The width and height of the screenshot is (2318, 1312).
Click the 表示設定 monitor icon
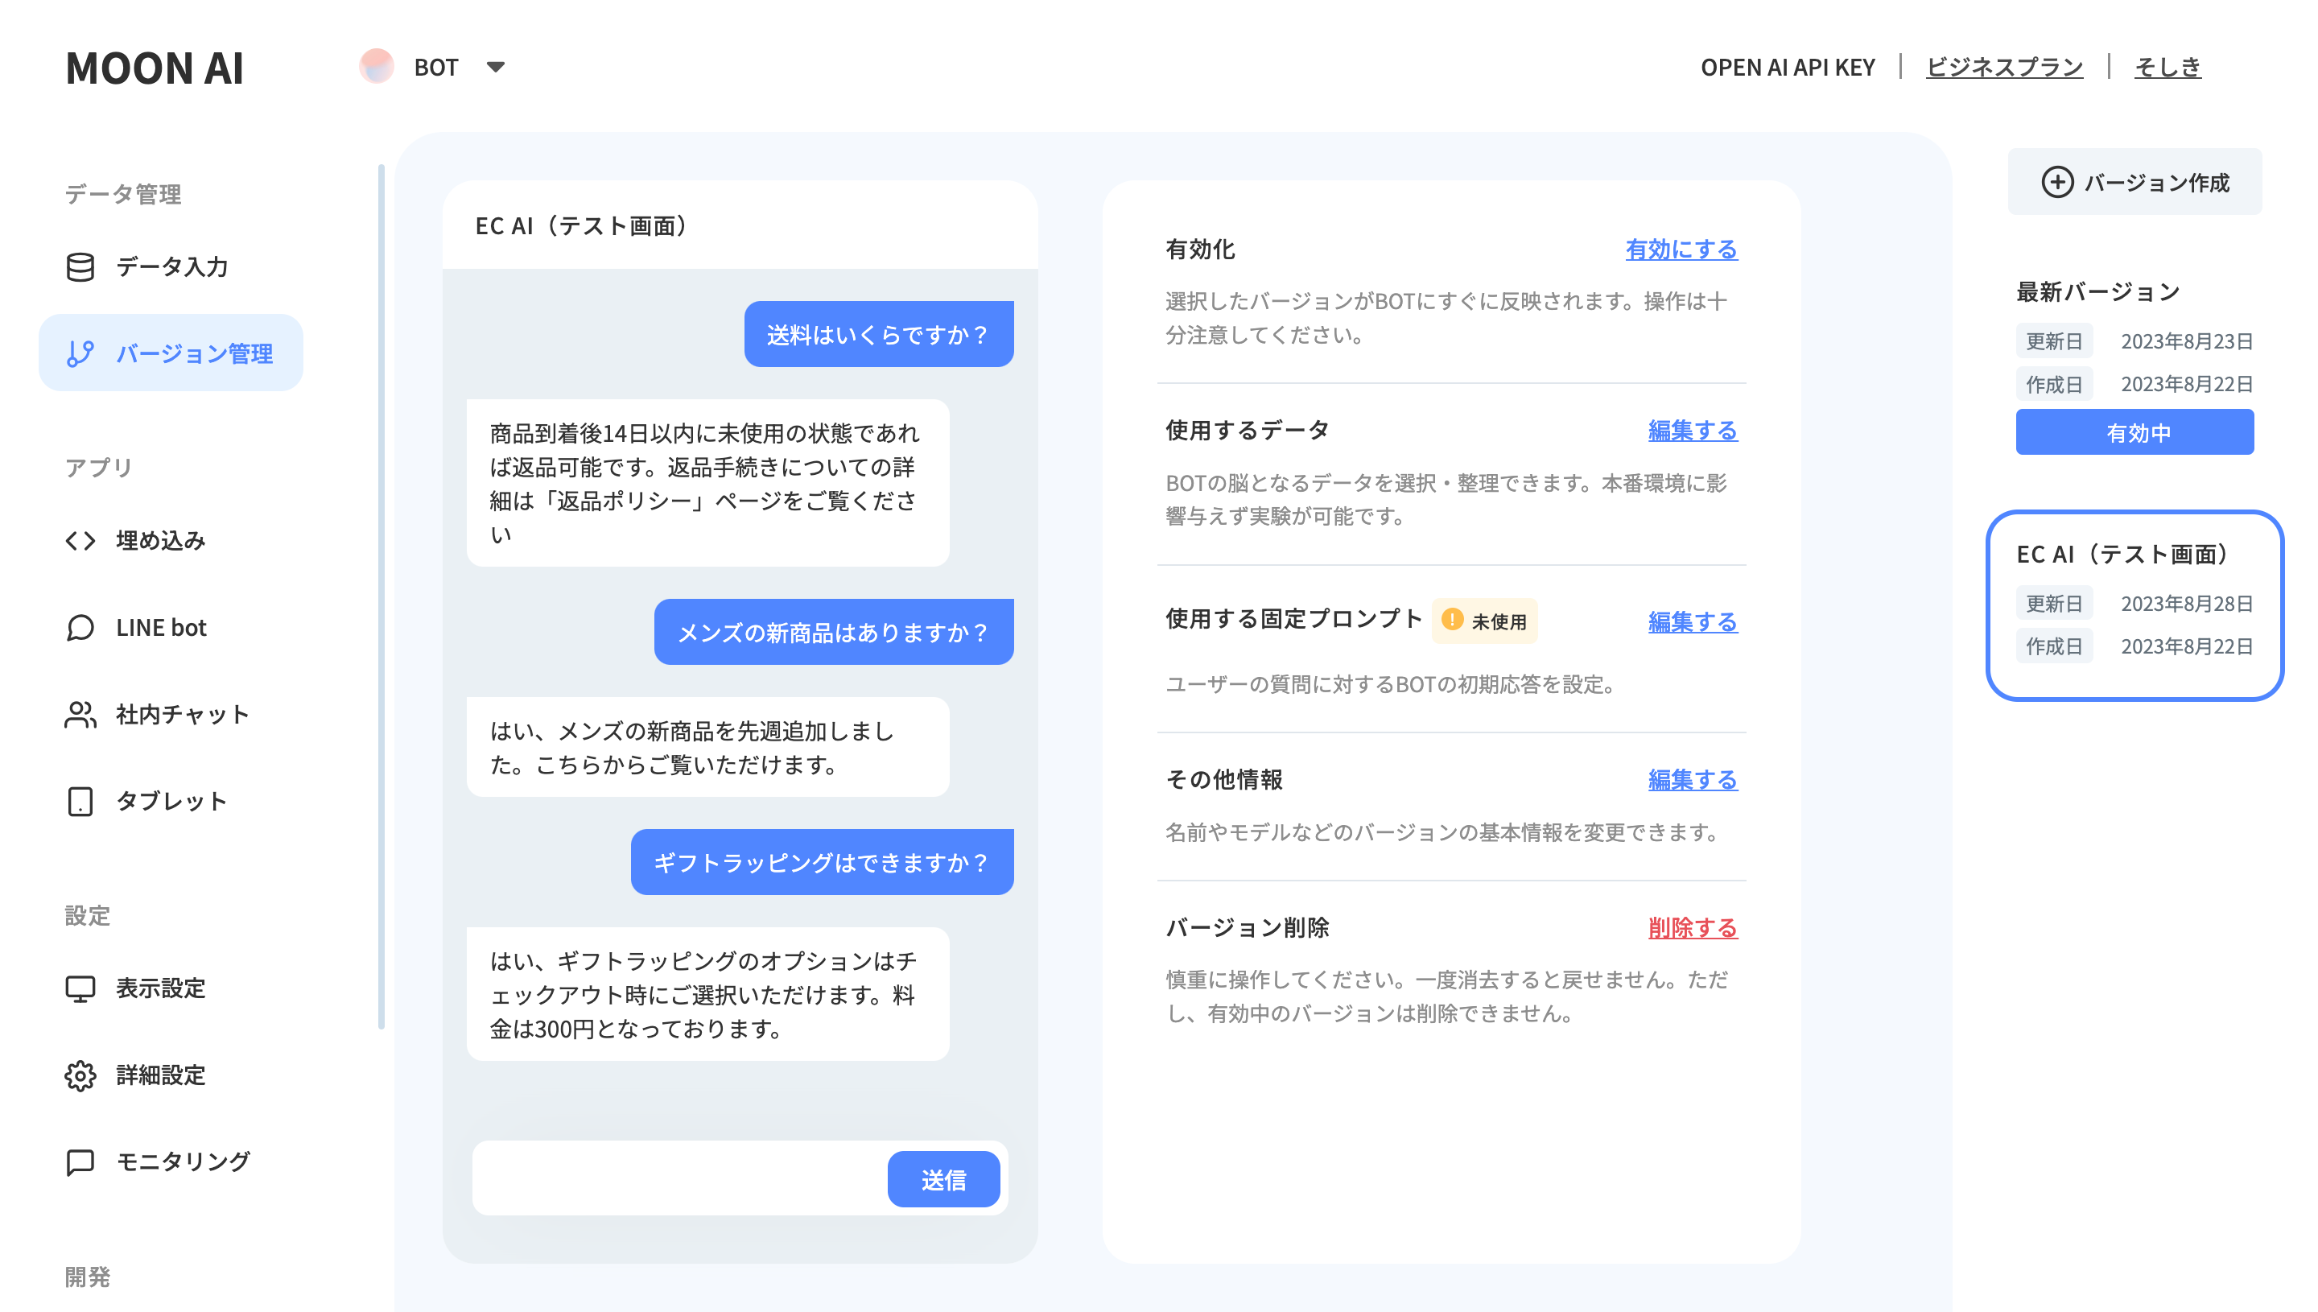80,988
